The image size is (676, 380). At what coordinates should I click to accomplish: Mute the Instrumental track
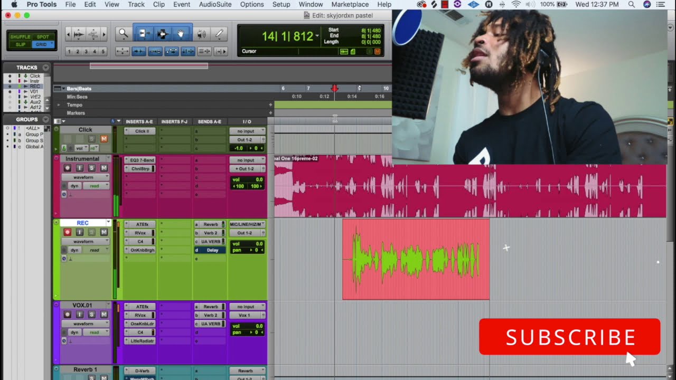104,168
